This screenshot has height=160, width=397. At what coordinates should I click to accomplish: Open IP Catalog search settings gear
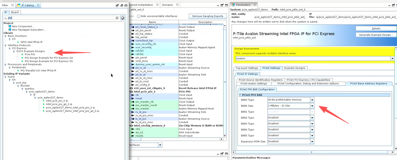point(123,18)
